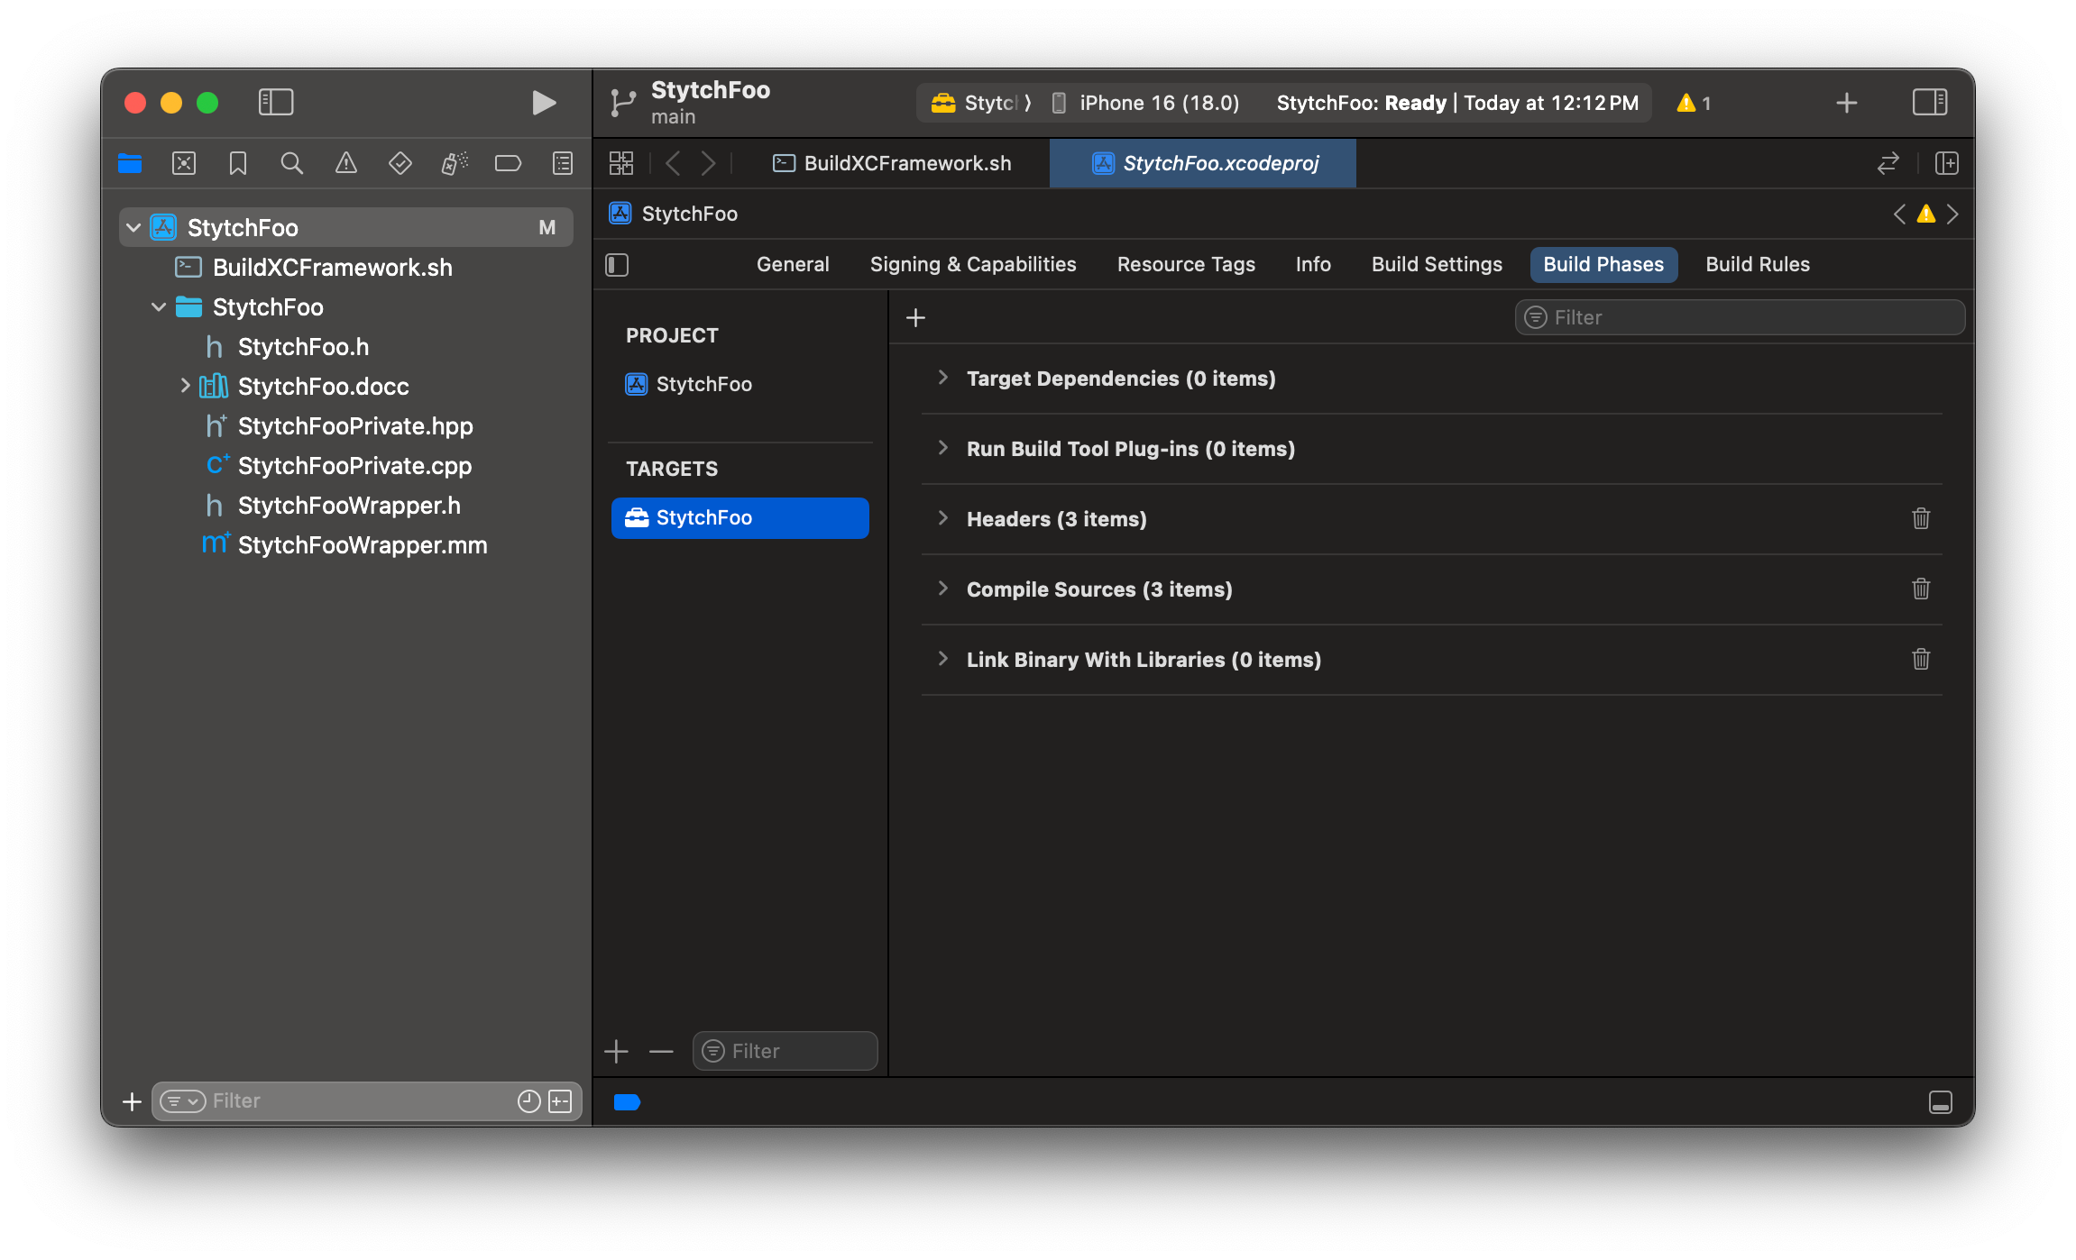Delete Compile Sources phase via trash
The height and width of the screenshot is (1260, 2076).
click(1920, 589)
